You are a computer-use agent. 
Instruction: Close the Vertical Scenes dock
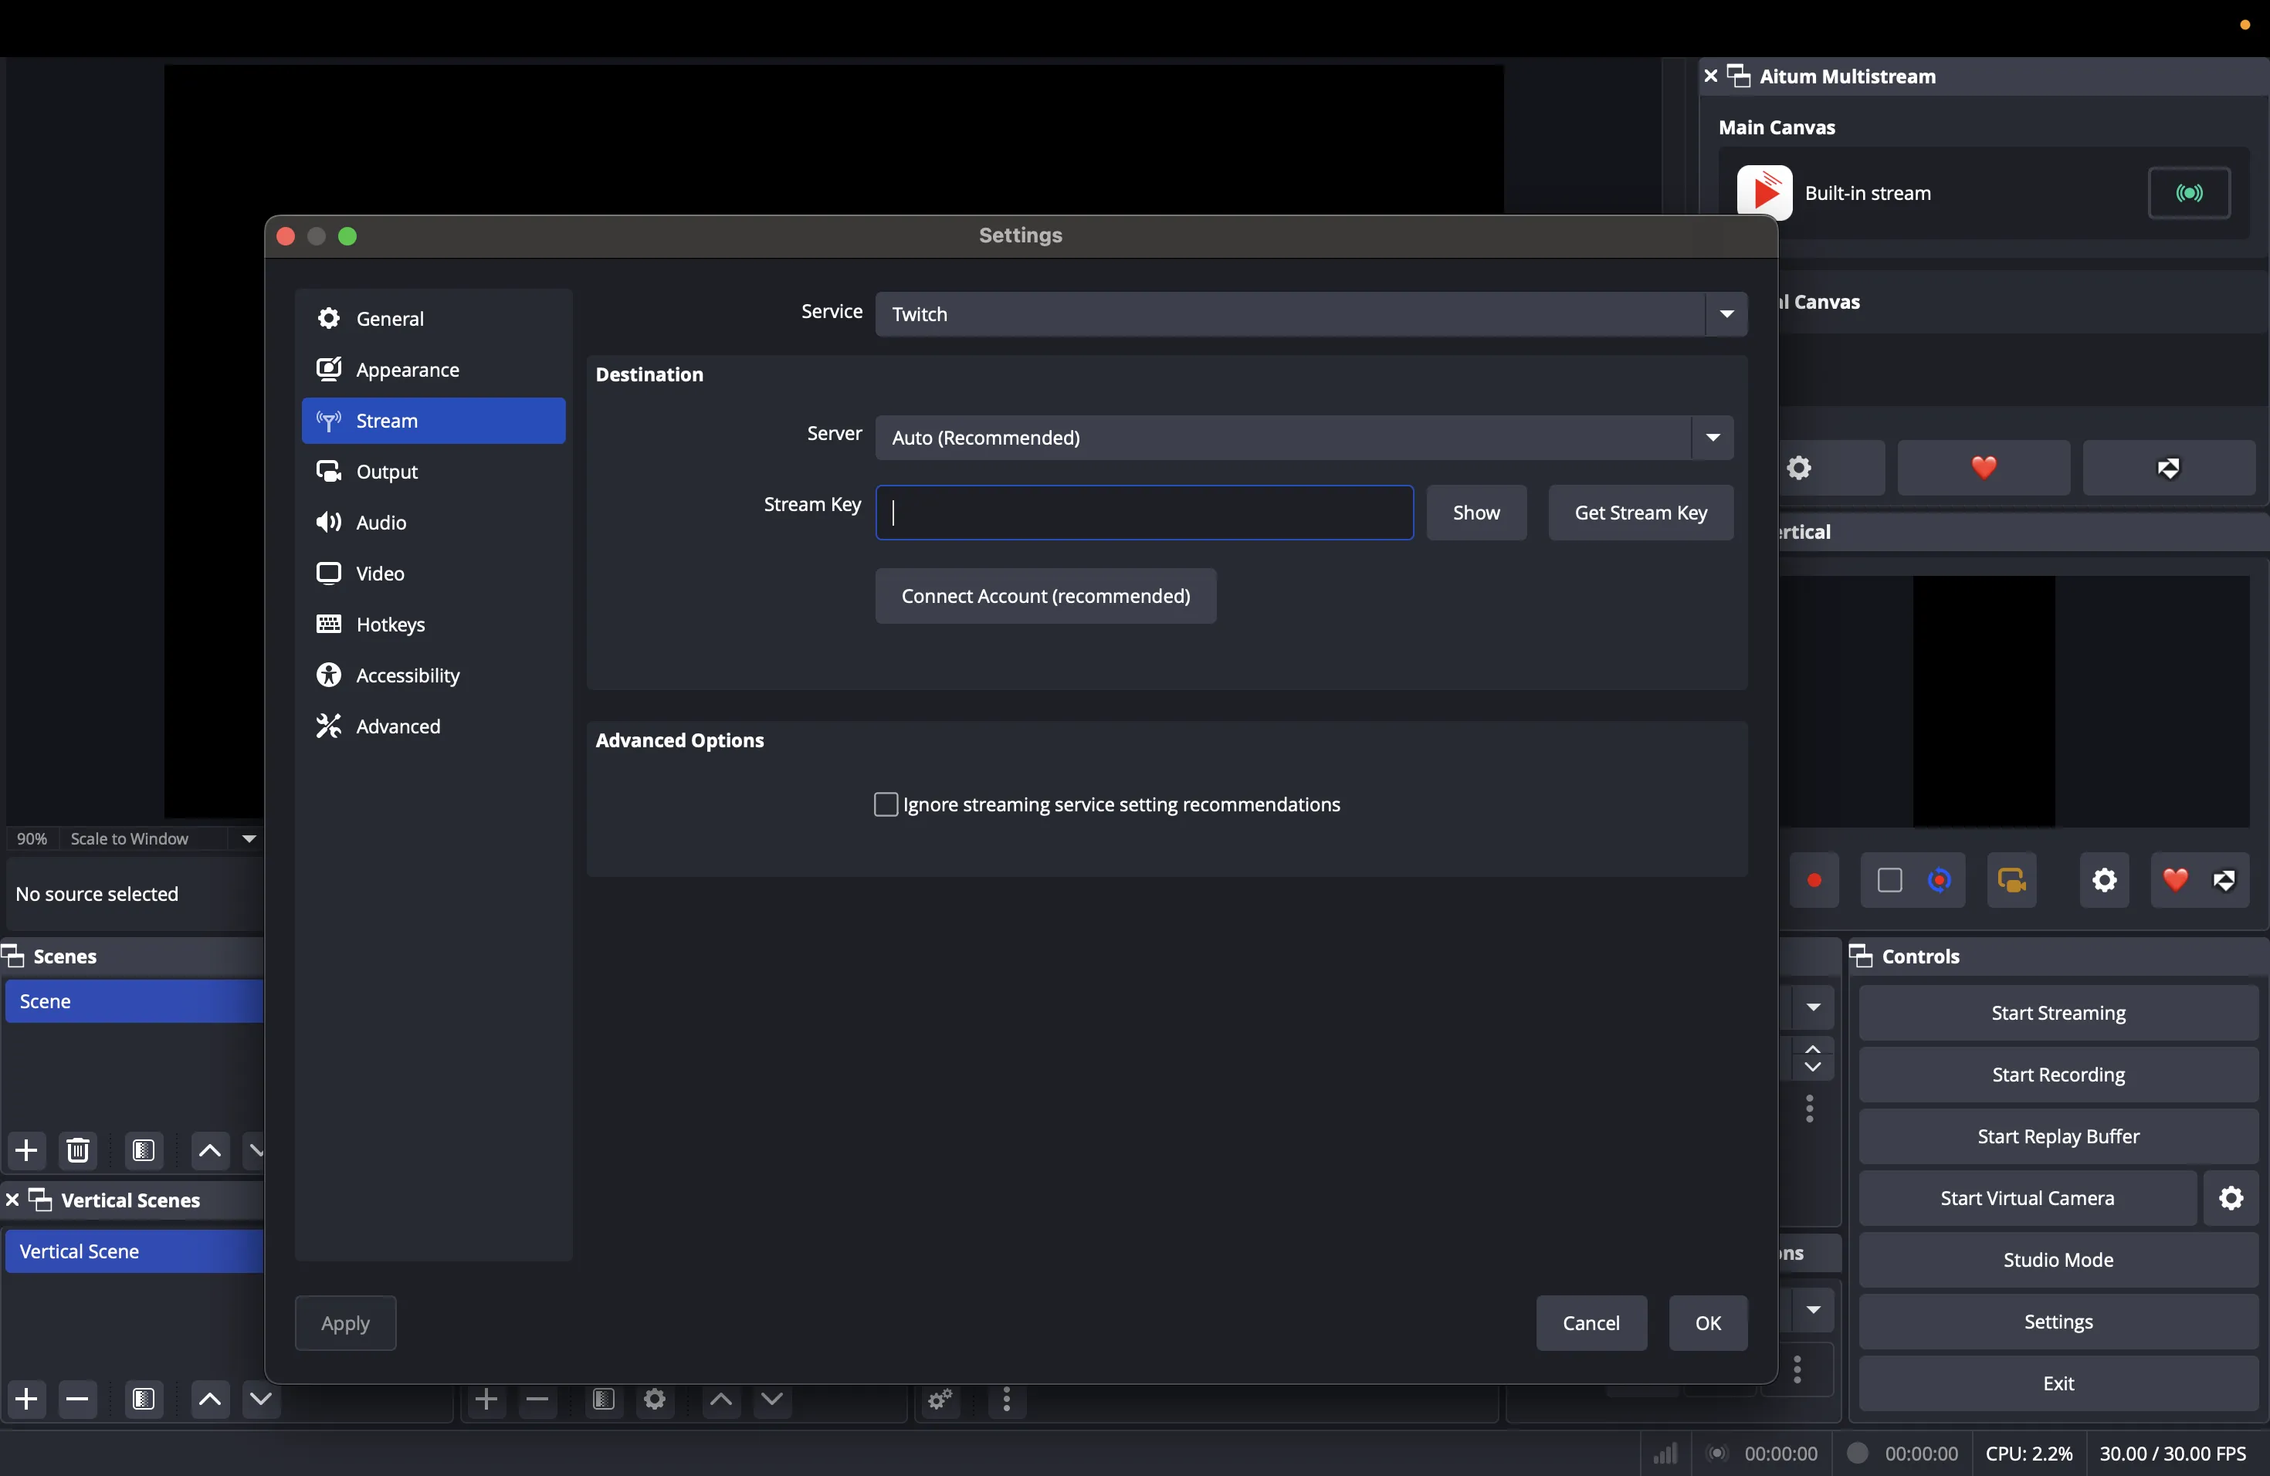[x=12, y=1200]
